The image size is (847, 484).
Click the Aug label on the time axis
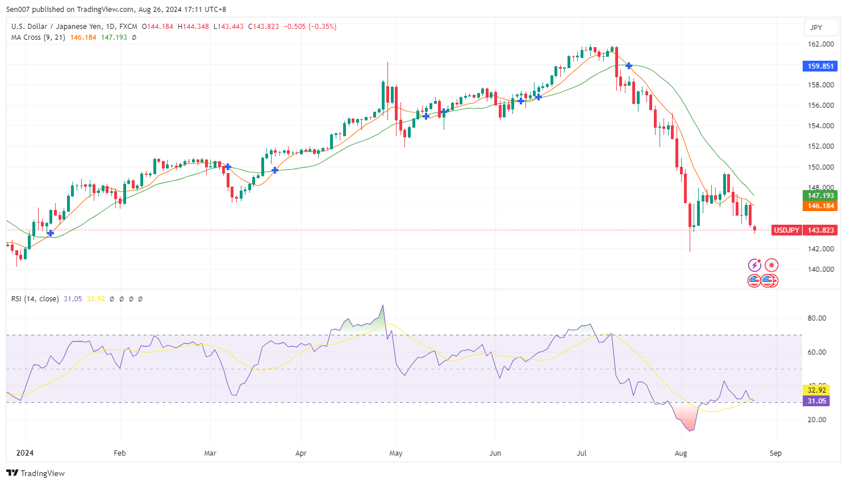pos(681,453)
